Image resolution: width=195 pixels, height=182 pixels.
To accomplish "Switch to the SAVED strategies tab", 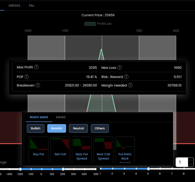I will [61, 117].
